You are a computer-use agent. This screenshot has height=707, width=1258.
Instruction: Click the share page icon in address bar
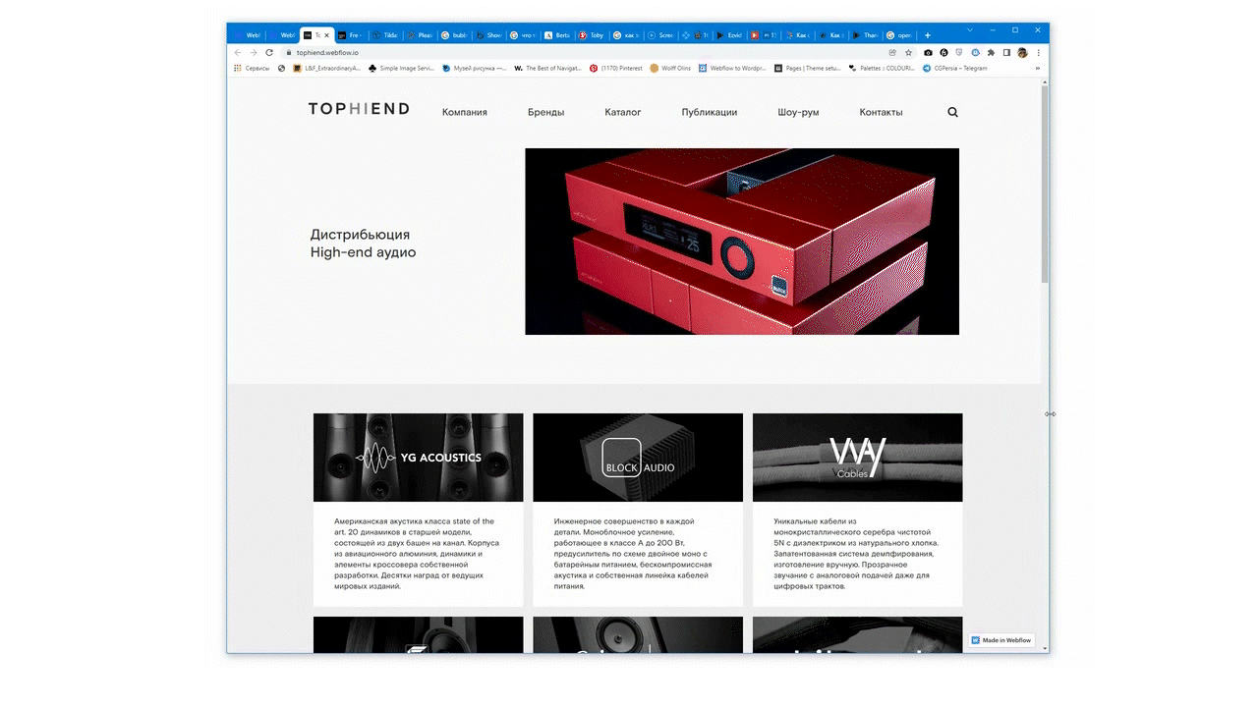892,52
